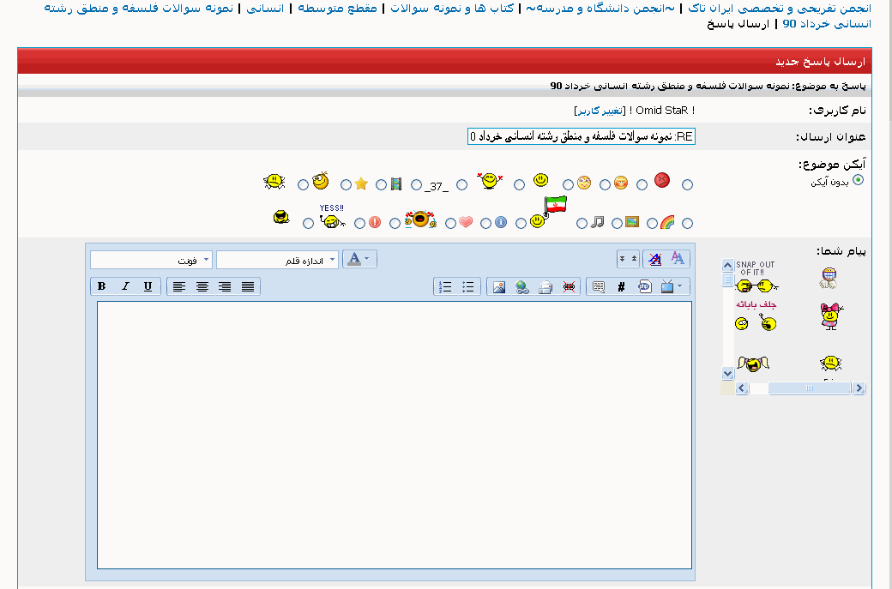Shrink the editor with the up arrows

click(635, 259)
